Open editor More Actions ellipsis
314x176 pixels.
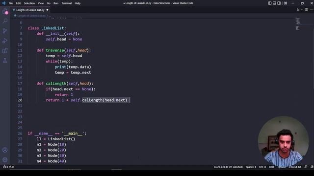(312, 10)
